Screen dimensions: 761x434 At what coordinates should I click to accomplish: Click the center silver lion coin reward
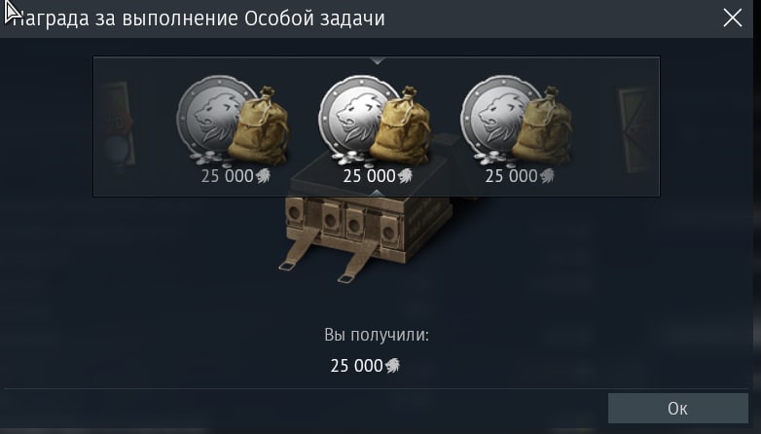click(x=375, y=121)
